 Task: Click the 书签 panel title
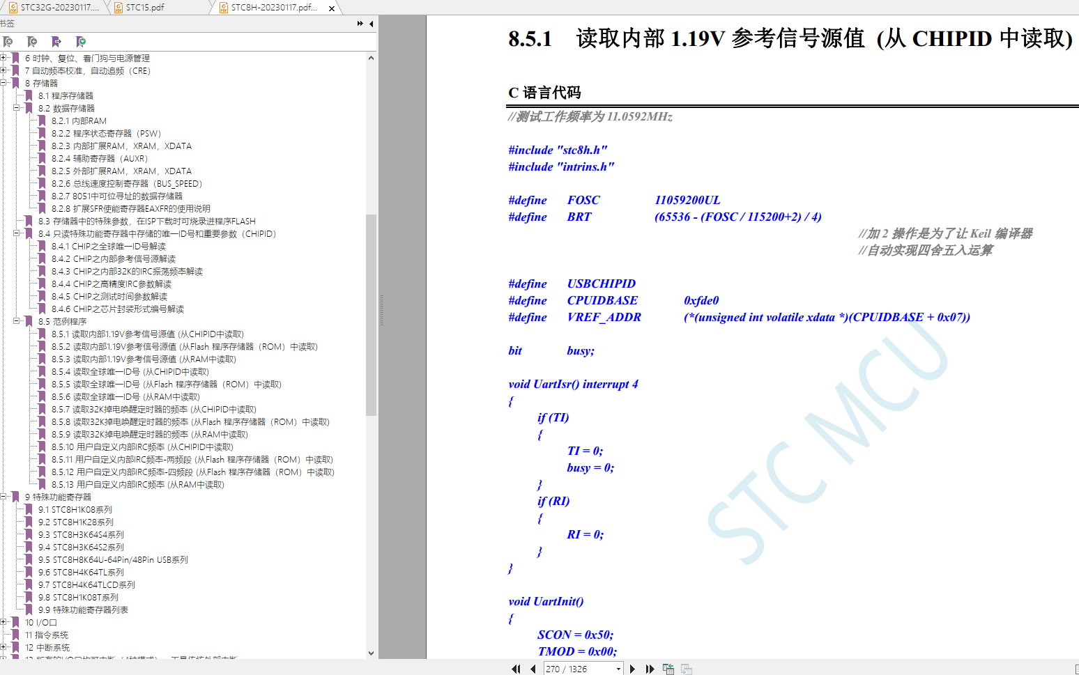[7, 24]
